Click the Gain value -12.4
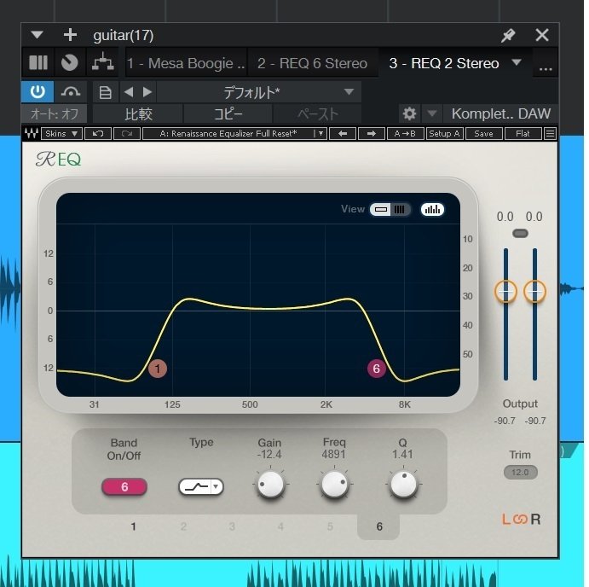 pyautogui.click(x=269, y=454)
